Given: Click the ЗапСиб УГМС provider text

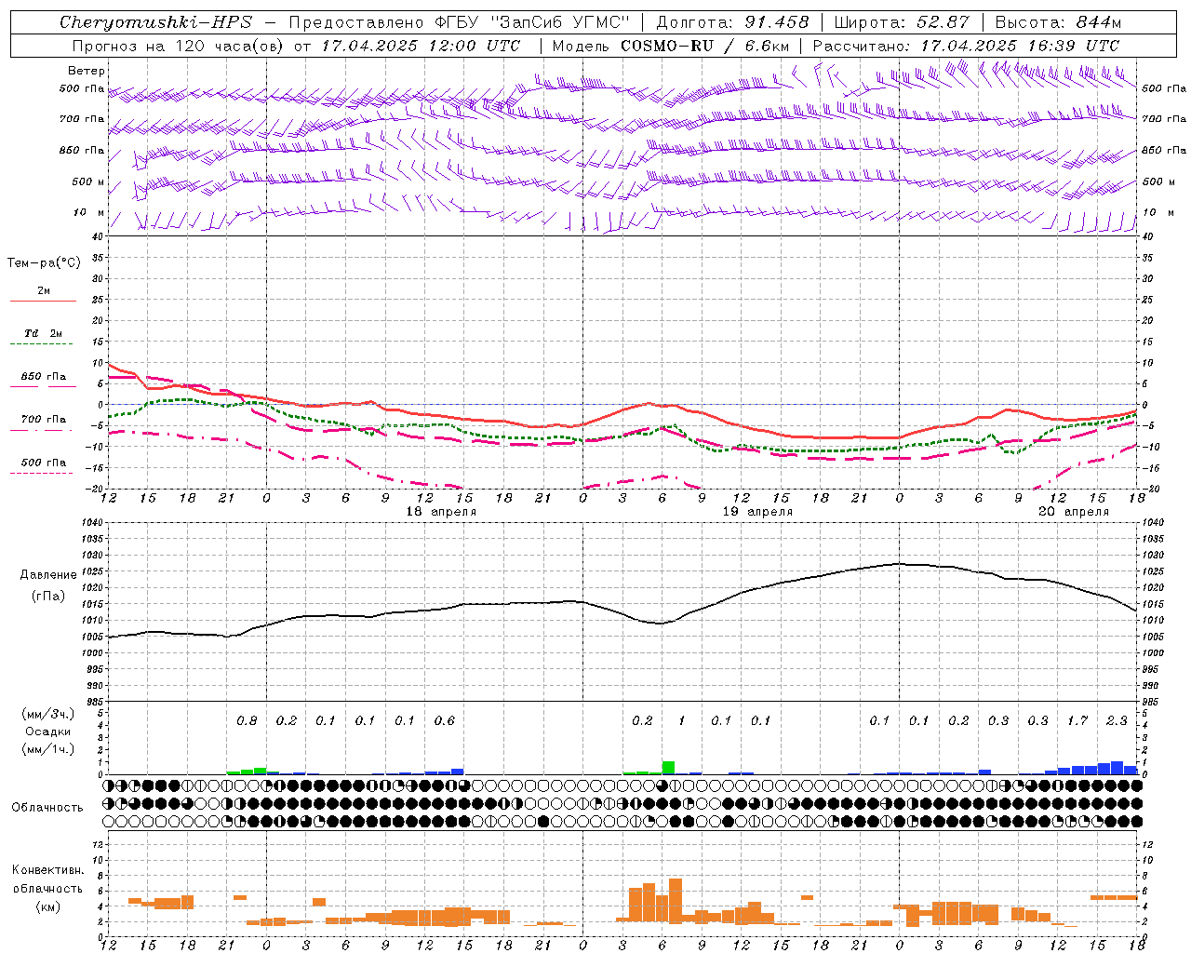Looking at the screenshot, I should [561, 22].
